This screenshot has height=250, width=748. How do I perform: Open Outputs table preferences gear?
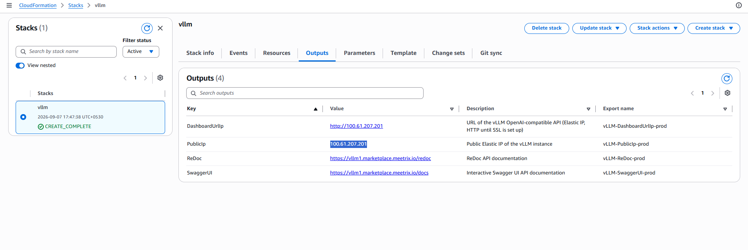[x=727, y=93]
